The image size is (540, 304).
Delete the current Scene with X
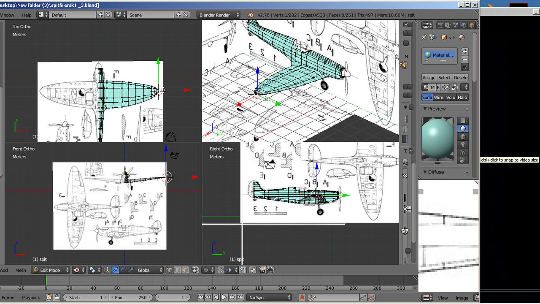[186, 15]
